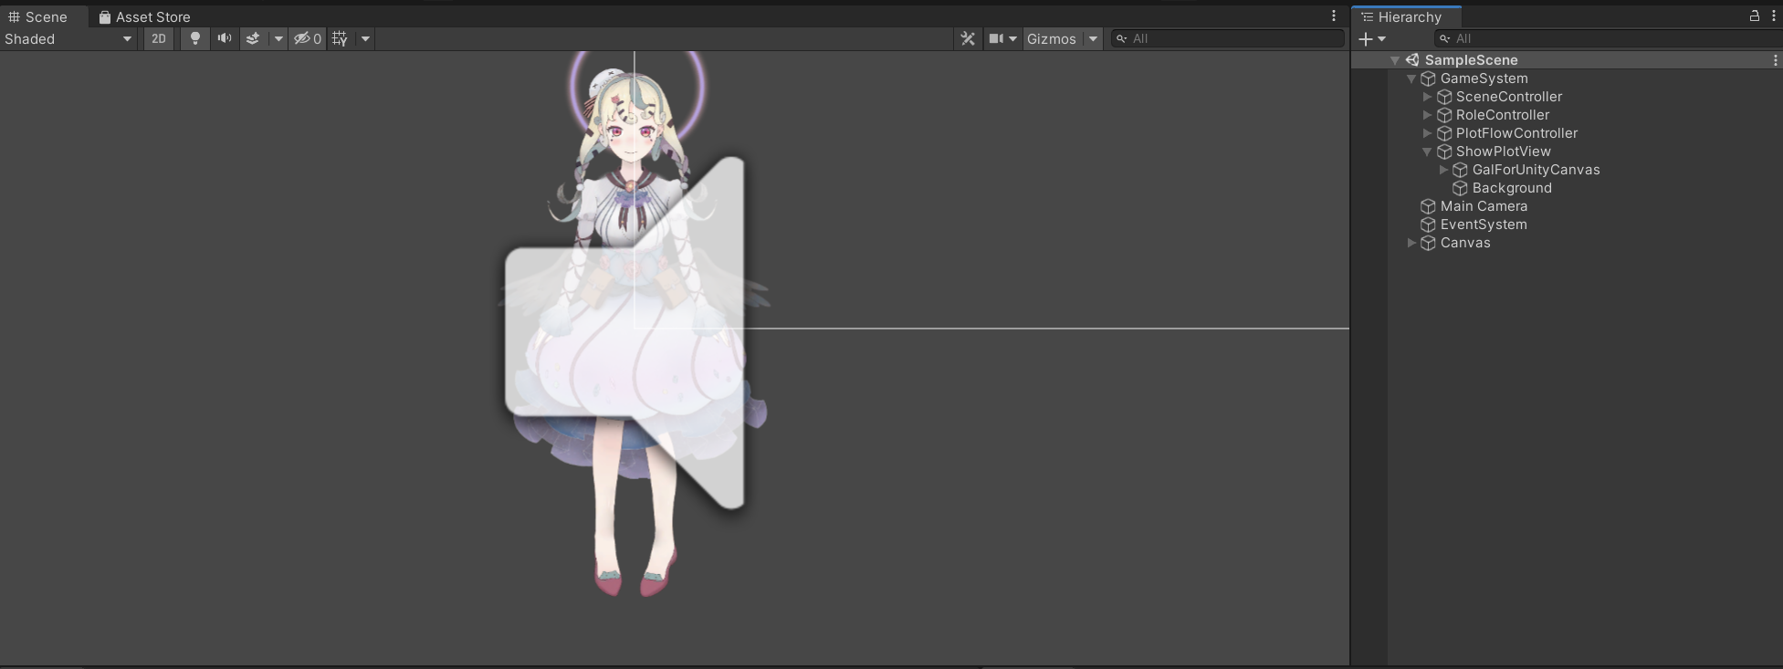Screen dimensions: 1783x669
Task: Open the Shaded draw mode dropdown
Action: point(68,38)
